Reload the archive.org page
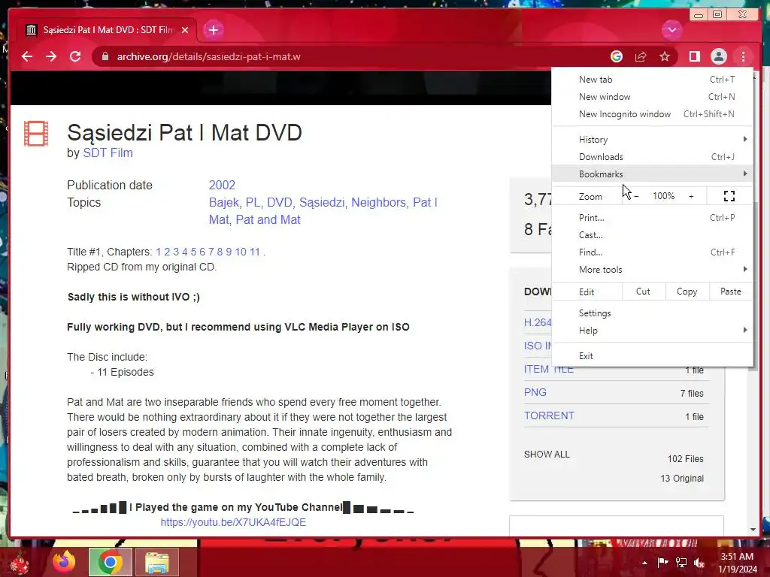This screenshot has width=770, height=577. (x=75, y=56)
